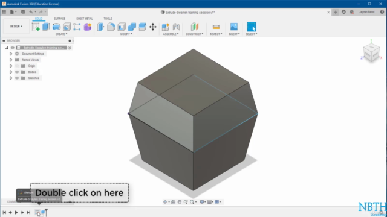Screen dimensions: 387x217
Task: Activate the Select tool
Action: pos(252,27)
